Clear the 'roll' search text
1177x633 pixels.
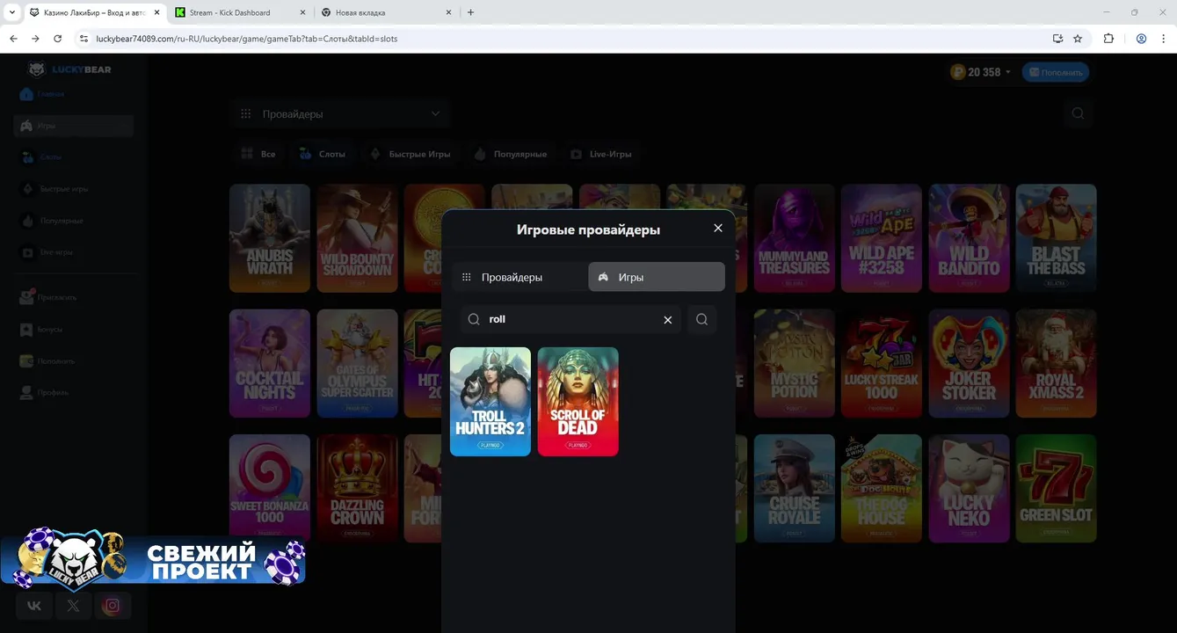pyautogui.click(x=667, y=319)
